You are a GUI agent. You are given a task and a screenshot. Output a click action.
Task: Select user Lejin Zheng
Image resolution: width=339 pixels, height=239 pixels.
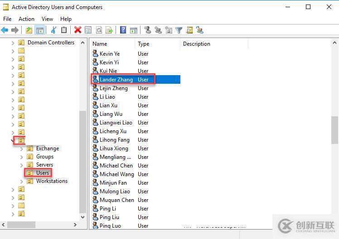click(x=114, y=88)
